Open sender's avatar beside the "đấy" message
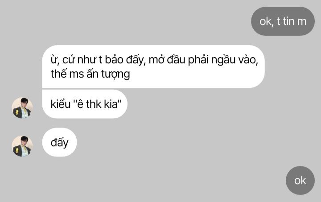 coord(22,146)
